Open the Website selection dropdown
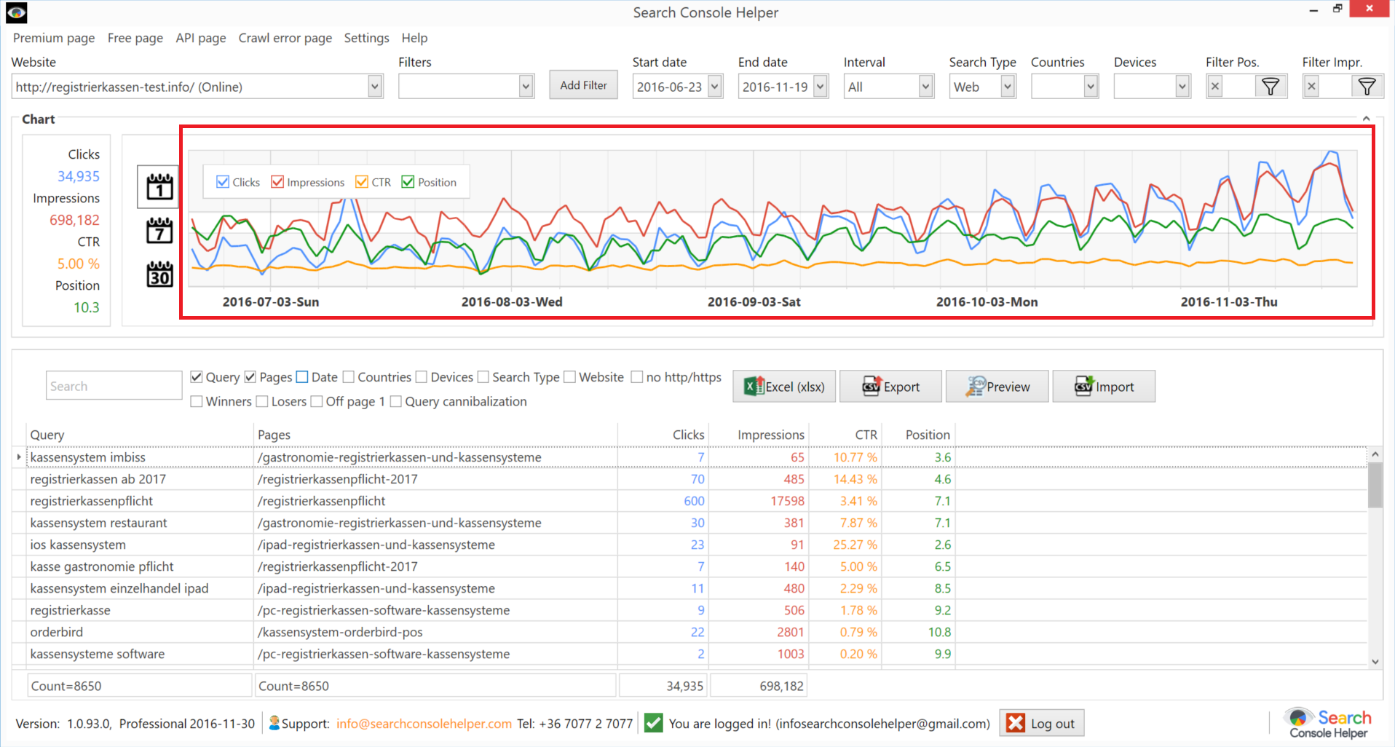Image resolution: width=1395 pixels, height=747 pixels. point(374,86)
